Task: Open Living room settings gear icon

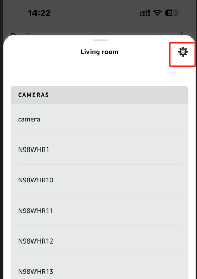Action: point(183,52)
